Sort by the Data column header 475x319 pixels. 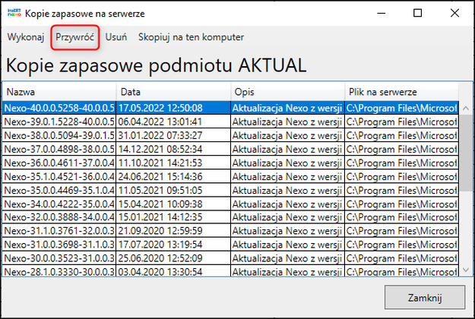pyautogui.click(x=173, y=92)
